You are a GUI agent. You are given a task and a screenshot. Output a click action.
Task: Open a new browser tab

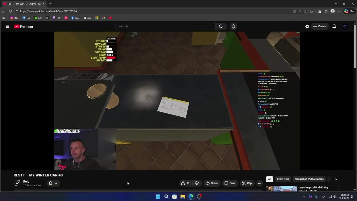click(x=50, y=4)
